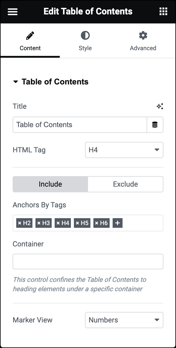Click the pencil Content icon
The height and width of the screenshot is (348, 176).
click(30, 35)
